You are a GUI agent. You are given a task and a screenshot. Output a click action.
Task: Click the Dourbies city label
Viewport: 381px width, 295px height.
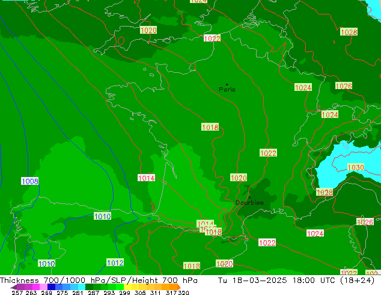click(x=249, y=202)
